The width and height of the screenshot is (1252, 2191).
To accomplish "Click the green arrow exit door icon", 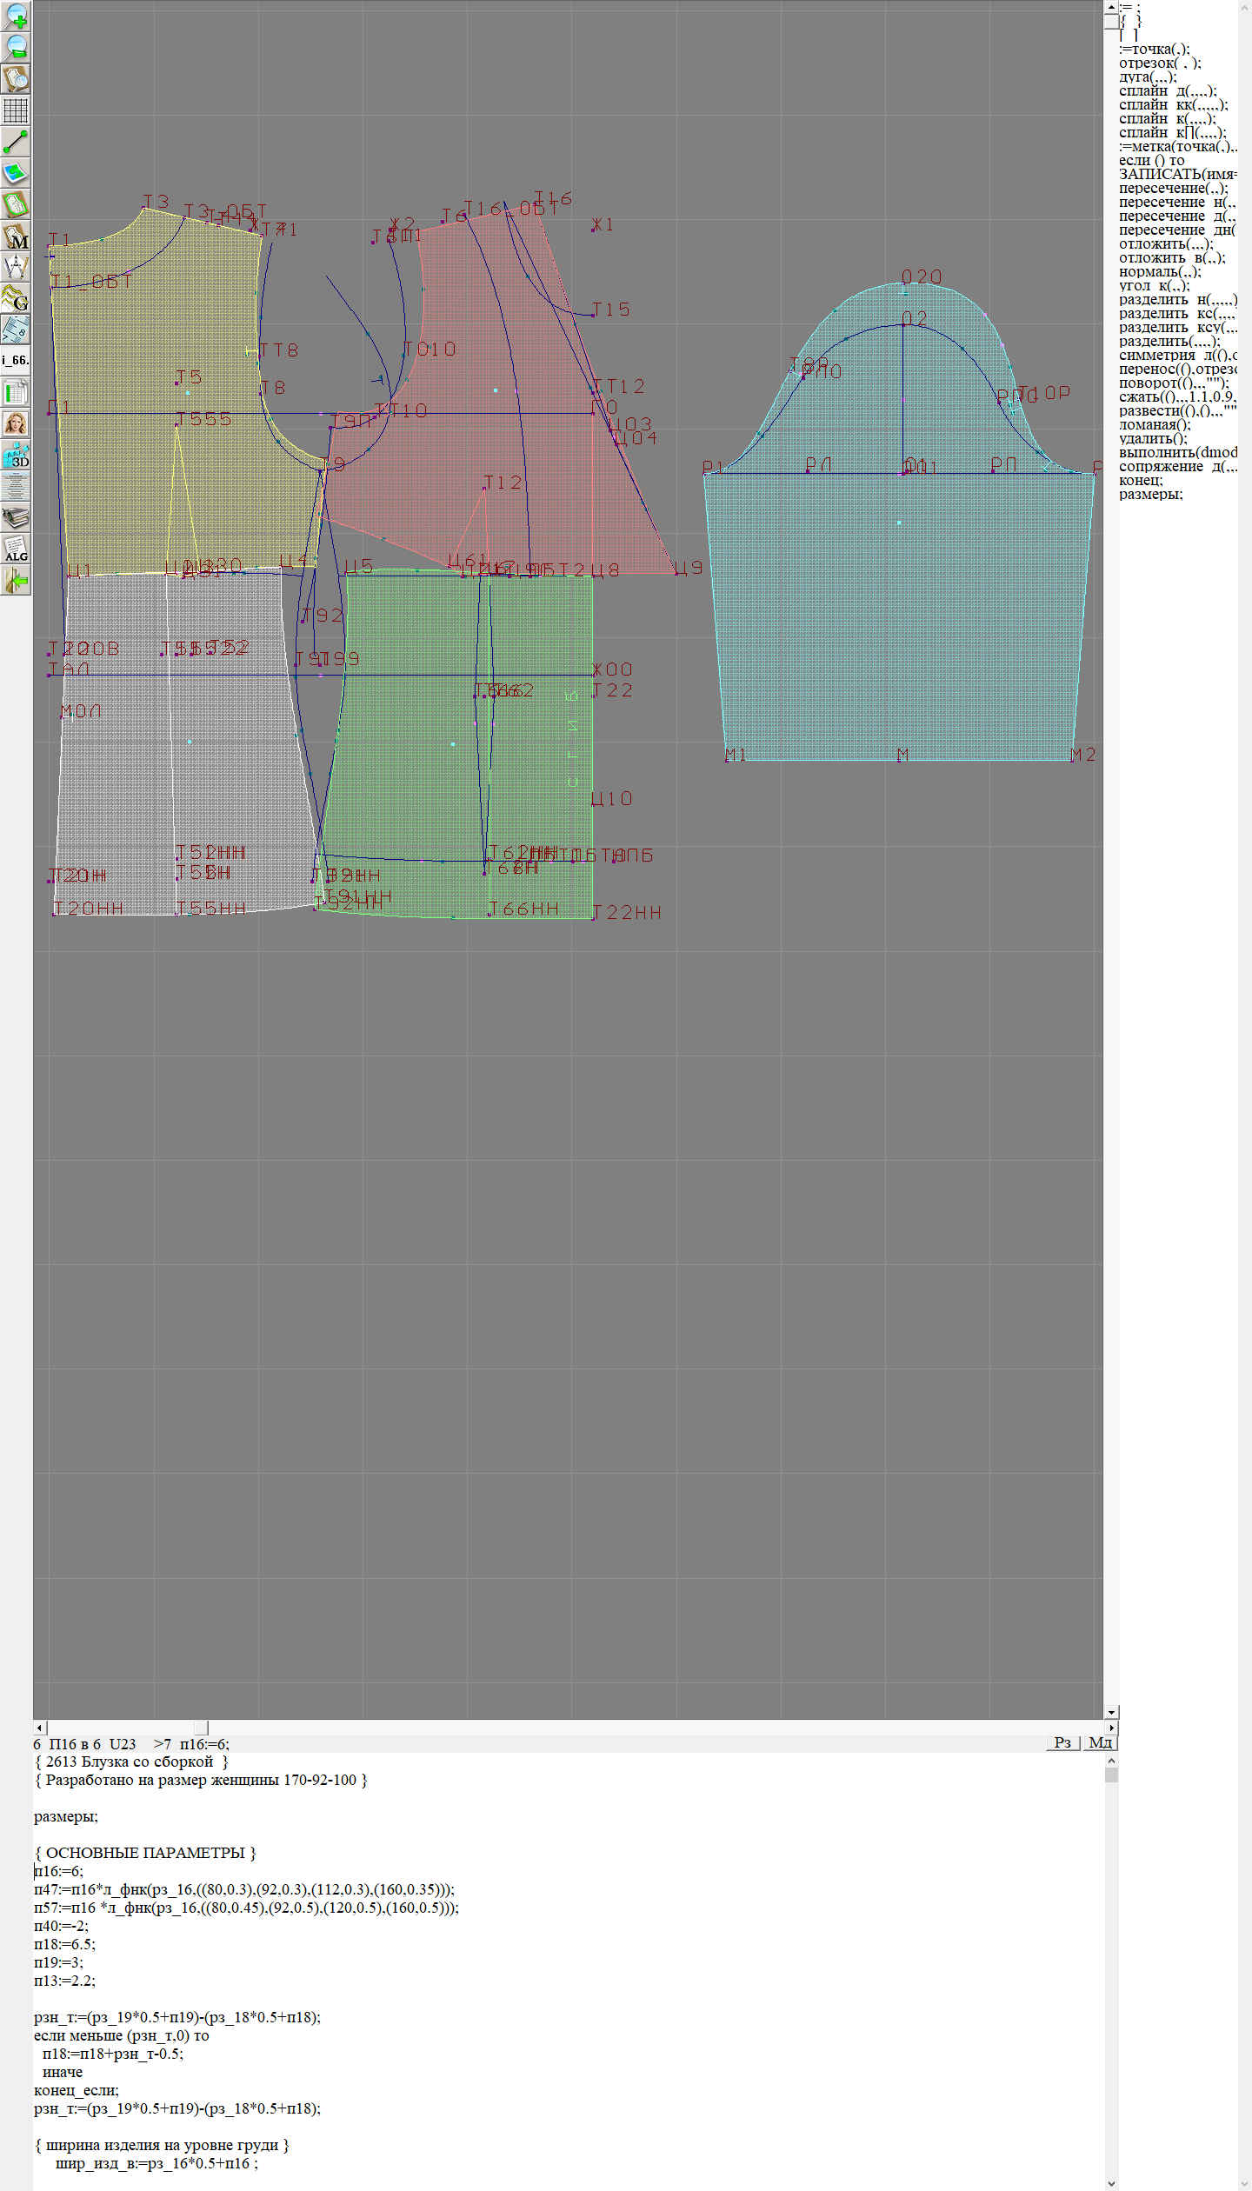I will coord(16,580).
